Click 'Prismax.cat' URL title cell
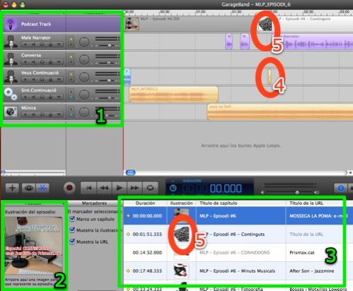Image resolution: width=353 pixels, height=291 pixels. 302,253
